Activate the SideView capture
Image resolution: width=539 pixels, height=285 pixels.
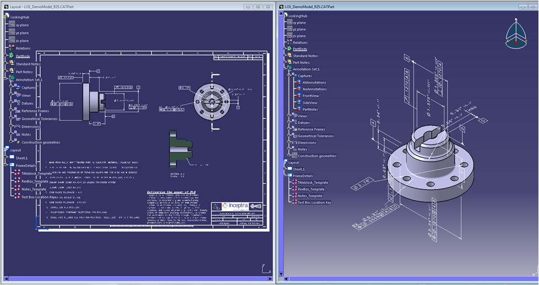click(298, 103)
